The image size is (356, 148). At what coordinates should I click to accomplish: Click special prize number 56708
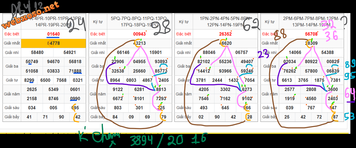tap(311, 34)
